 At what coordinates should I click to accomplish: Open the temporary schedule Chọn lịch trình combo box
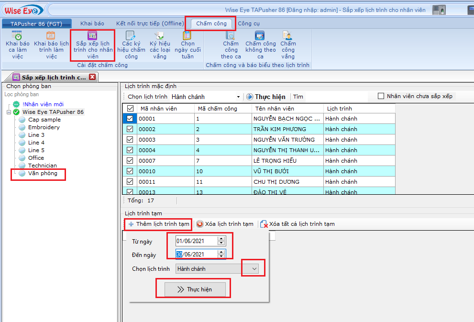(x=254, y=269)
